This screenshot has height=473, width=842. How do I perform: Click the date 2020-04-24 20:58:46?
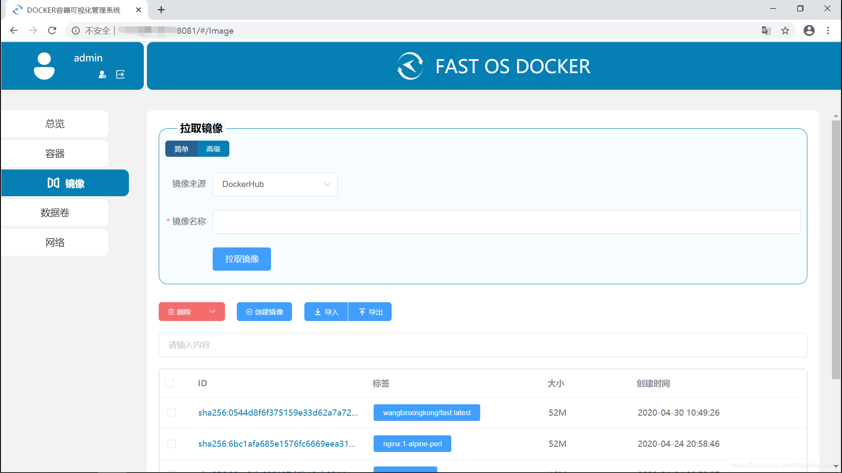(678, 444)
